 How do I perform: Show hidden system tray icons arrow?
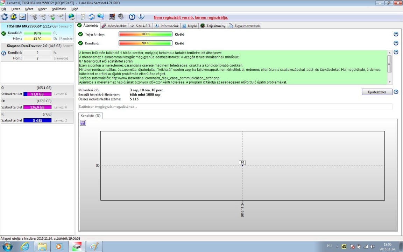pos(337,247)
